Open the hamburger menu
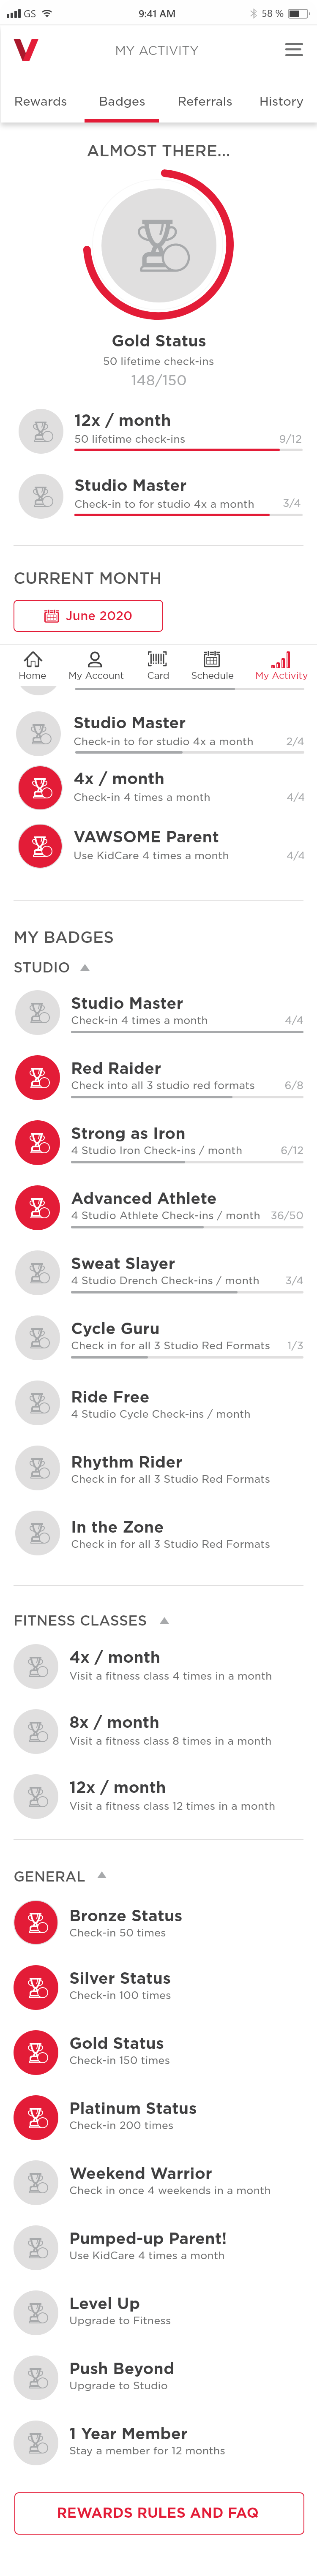The image size is (317, 2576). pos(294,50)
